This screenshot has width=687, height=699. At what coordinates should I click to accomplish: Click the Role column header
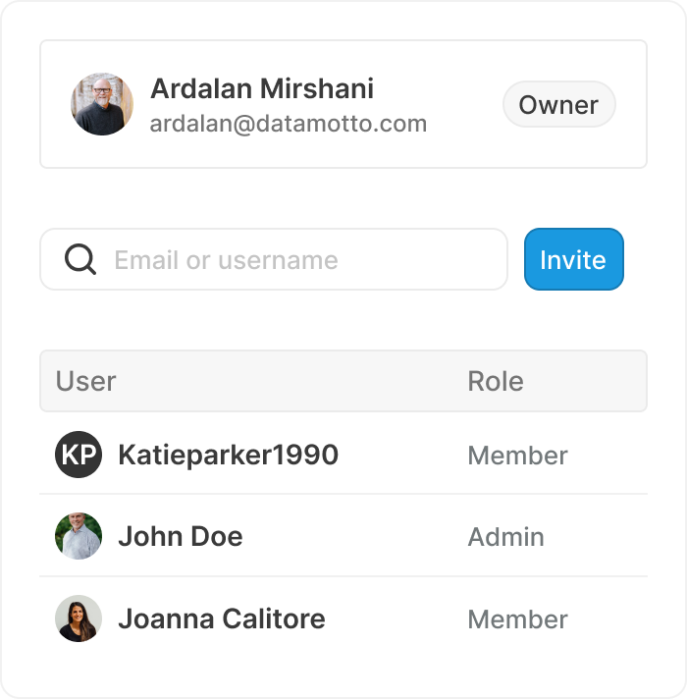[495, 381]
